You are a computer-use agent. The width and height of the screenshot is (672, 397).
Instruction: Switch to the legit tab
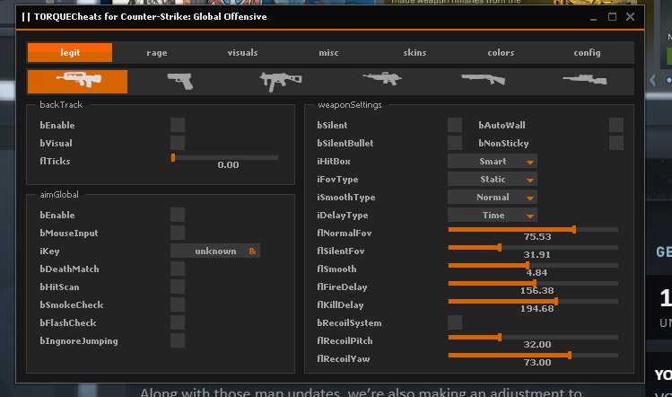70,52
